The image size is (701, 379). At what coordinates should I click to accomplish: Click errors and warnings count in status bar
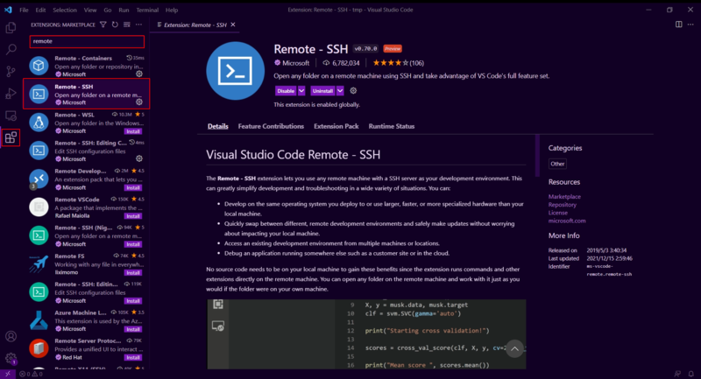31,374
